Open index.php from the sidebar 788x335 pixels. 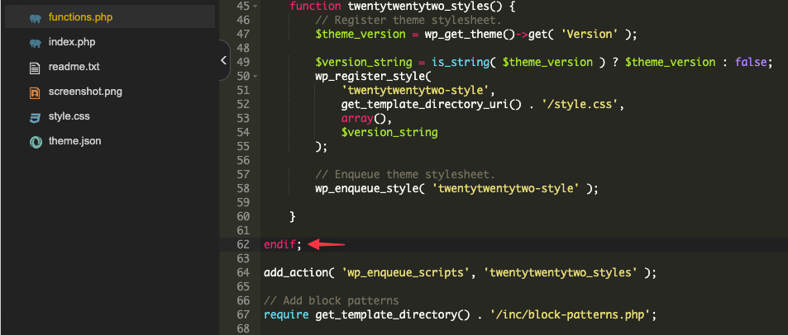click(72, 42)
